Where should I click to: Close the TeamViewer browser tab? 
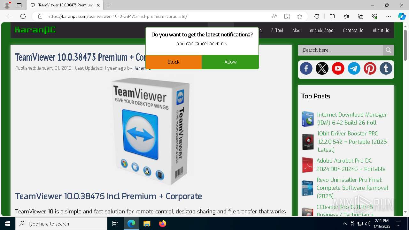98,5
